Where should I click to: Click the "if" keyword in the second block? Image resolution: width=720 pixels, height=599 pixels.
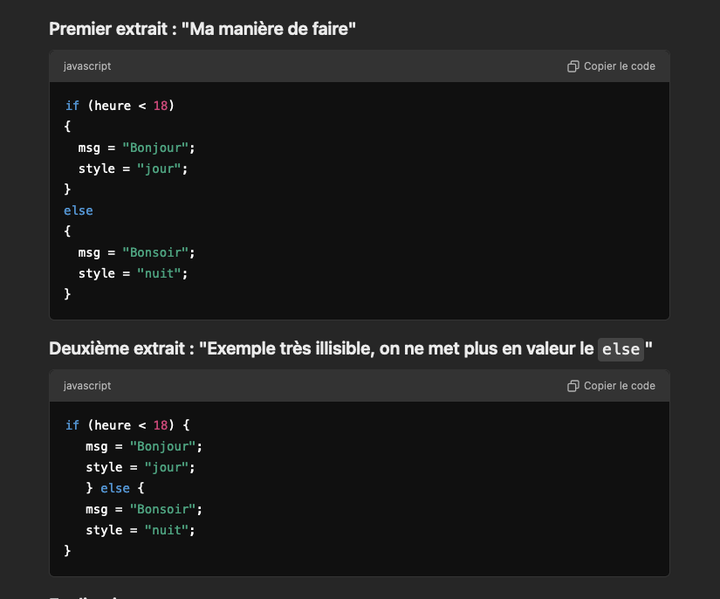tap(72, 425)
